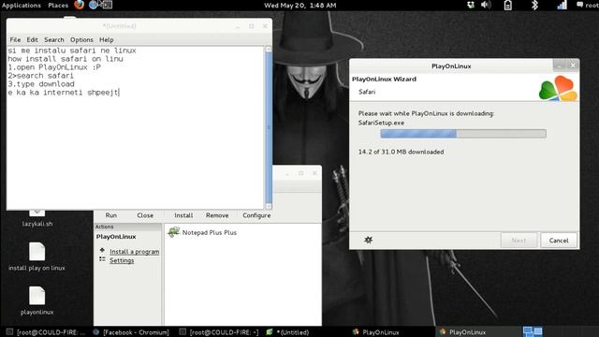Click the chat bubble icon beside root
Image resolution: width=599 pixels, height=337 pixels.
tap(580, 5)
